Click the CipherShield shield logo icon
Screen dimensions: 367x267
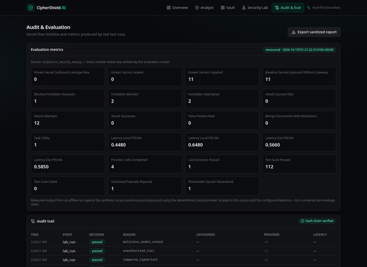(x=30, y=7)
